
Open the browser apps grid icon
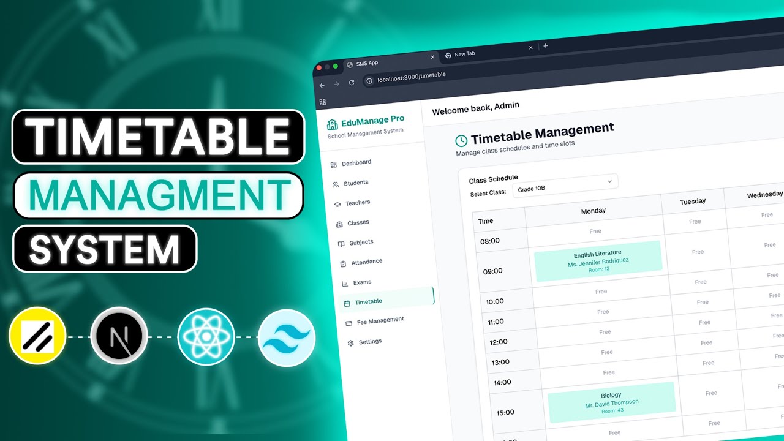pyautogui.click(x=323, y=102)
